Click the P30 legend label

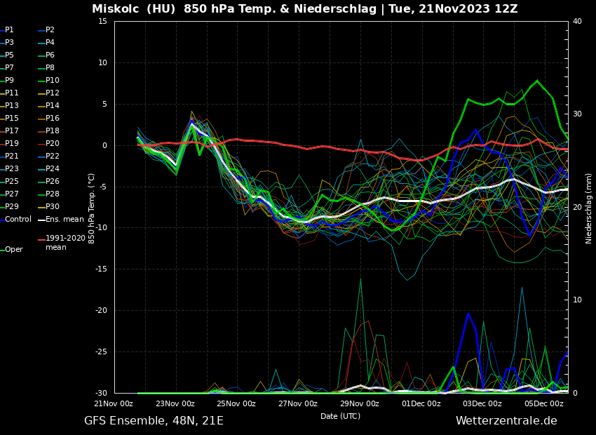click(x=52, y=207)
